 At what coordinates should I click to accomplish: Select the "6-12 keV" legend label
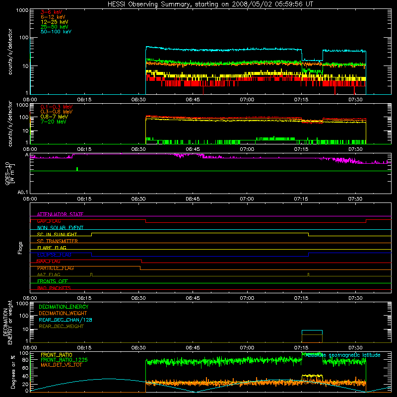click(53, 17)
